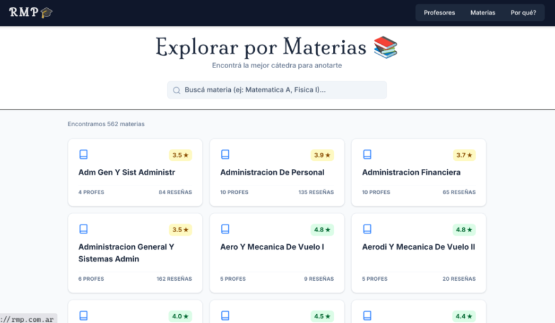Viewport: 555px width, 323px height.
Task: Click book icon on Administracion De Personal card
Action: (x=225, y=155)
